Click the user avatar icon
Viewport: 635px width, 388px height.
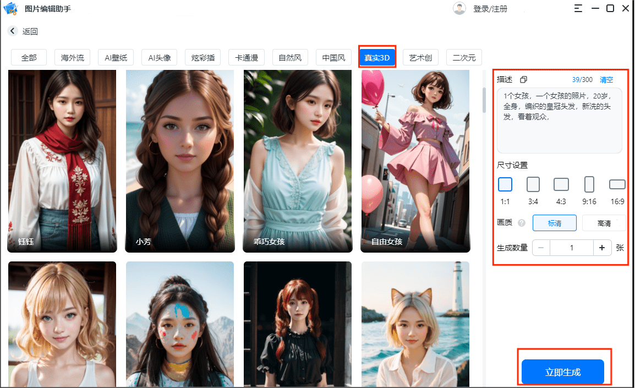coord(459,9)
